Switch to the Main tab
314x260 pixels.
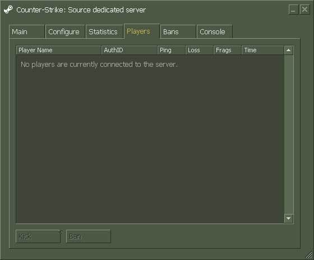click(27, 31)
